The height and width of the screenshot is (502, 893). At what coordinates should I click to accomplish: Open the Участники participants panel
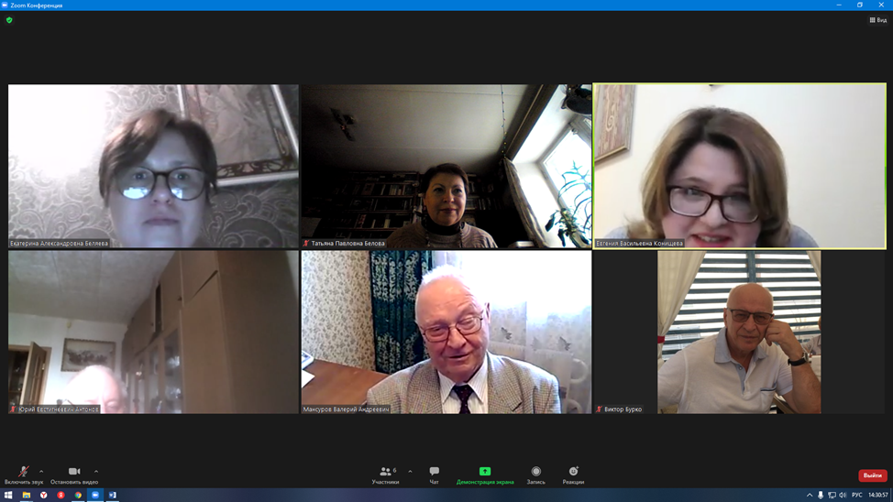point(386,475)
